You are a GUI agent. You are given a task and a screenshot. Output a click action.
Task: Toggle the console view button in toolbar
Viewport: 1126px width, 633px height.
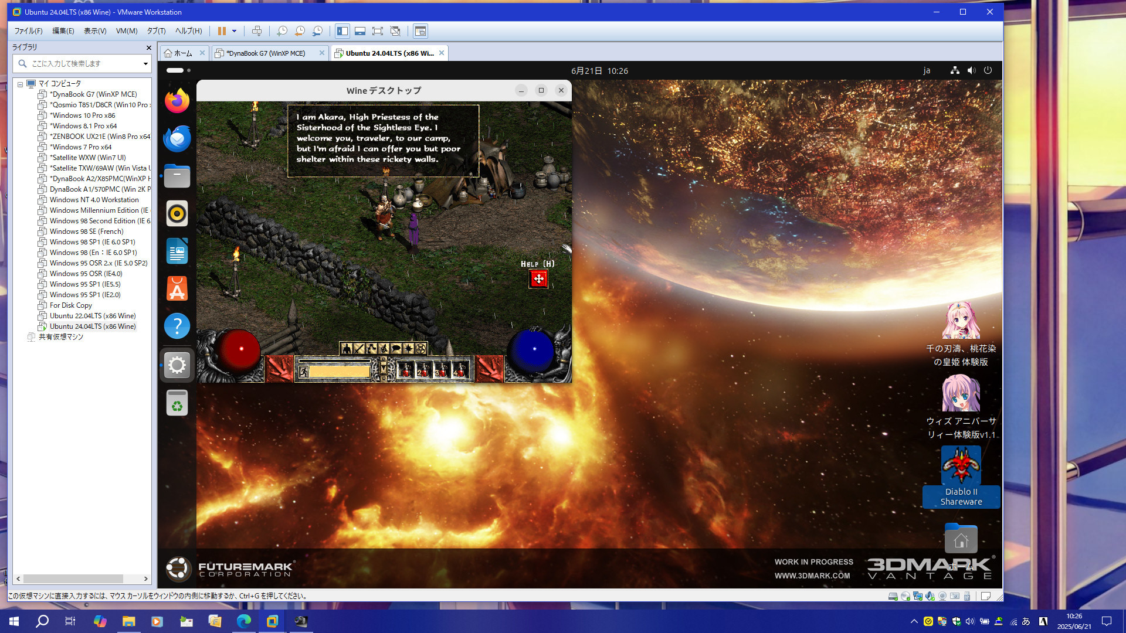pyautogui.click(x=420, y=31)
